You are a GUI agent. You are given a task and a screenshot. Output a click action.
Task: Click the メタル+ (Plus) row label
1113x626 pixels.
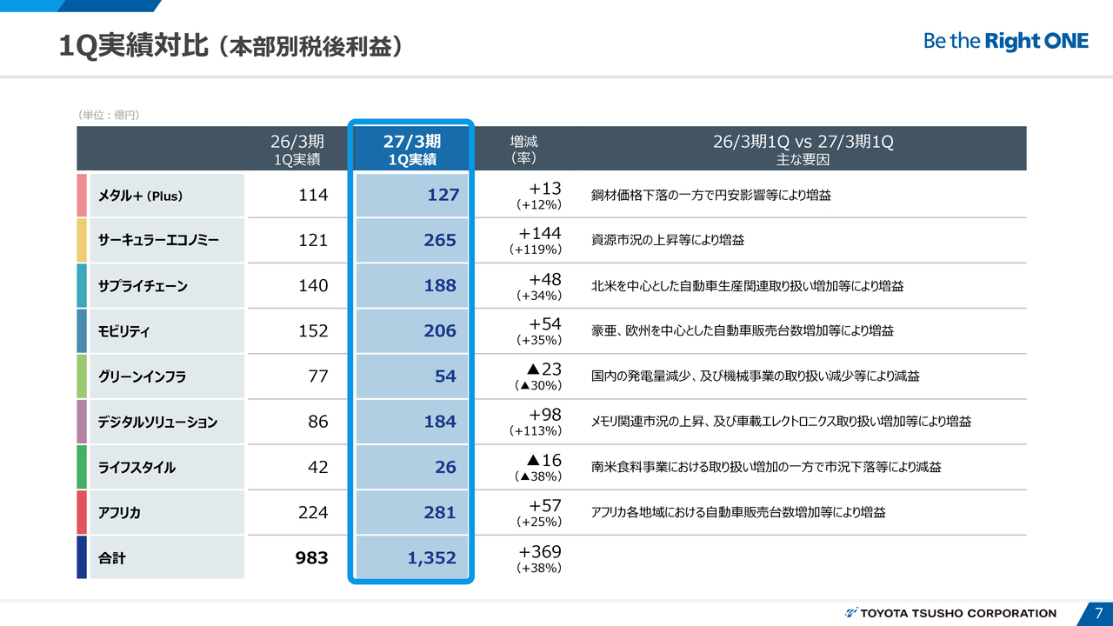coord(142,196)
